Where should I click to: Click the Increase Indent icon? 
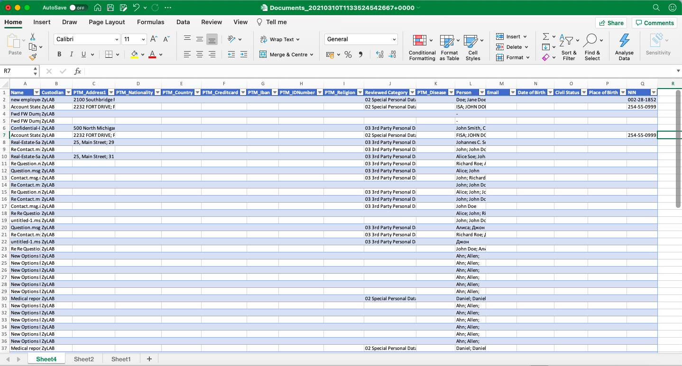(244, 54)
